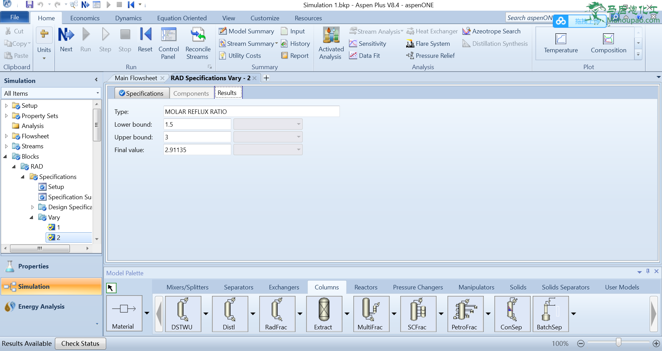This screenshot has height=351, width=662.
Task: Open the Input summary
Action: [293, 31]
